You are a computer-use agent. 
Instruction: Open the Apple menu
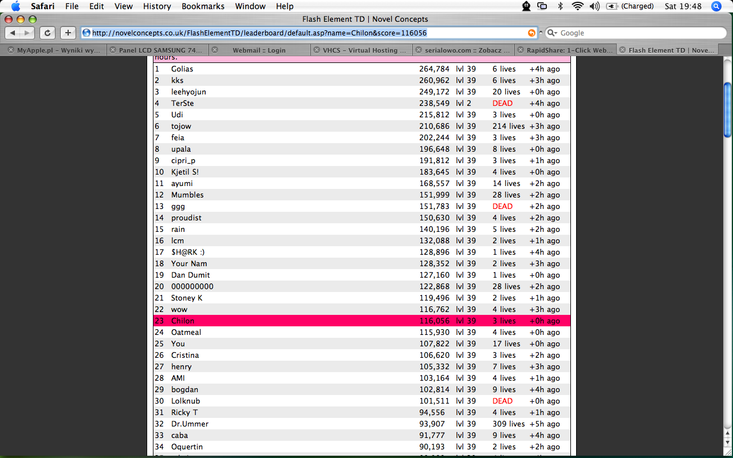(x=15, y=6)
